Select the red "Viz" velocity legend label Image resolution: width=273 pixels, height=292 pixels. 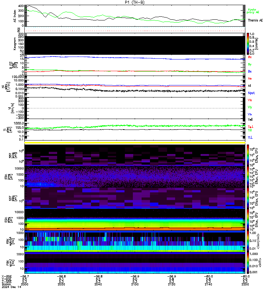250,100
